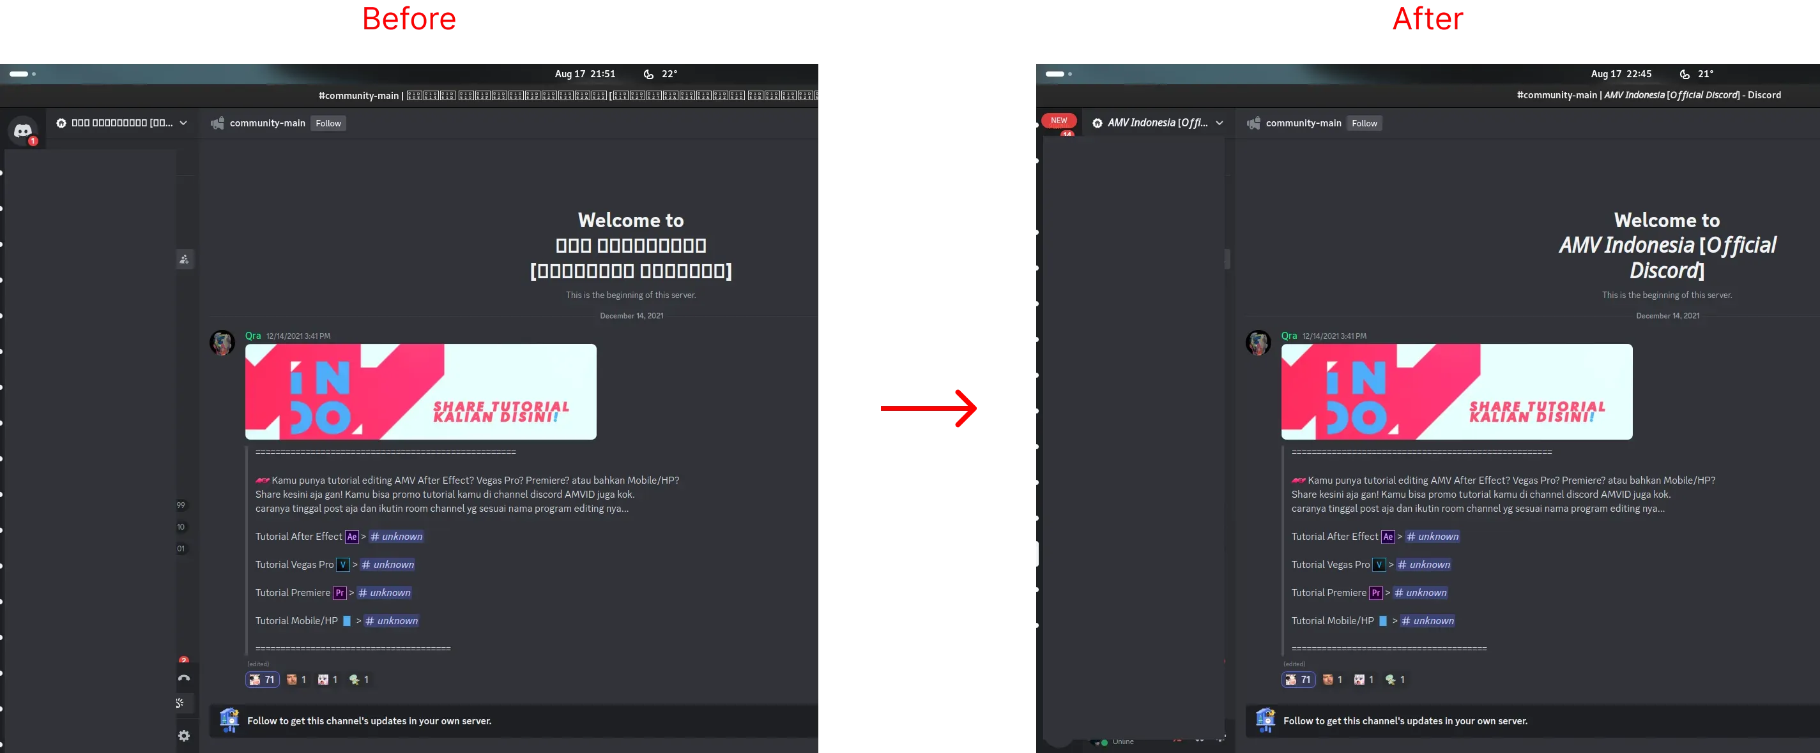Toggle the single-count emoji reaction after 71
The image size is (1820, 753).
click(296, 679)
